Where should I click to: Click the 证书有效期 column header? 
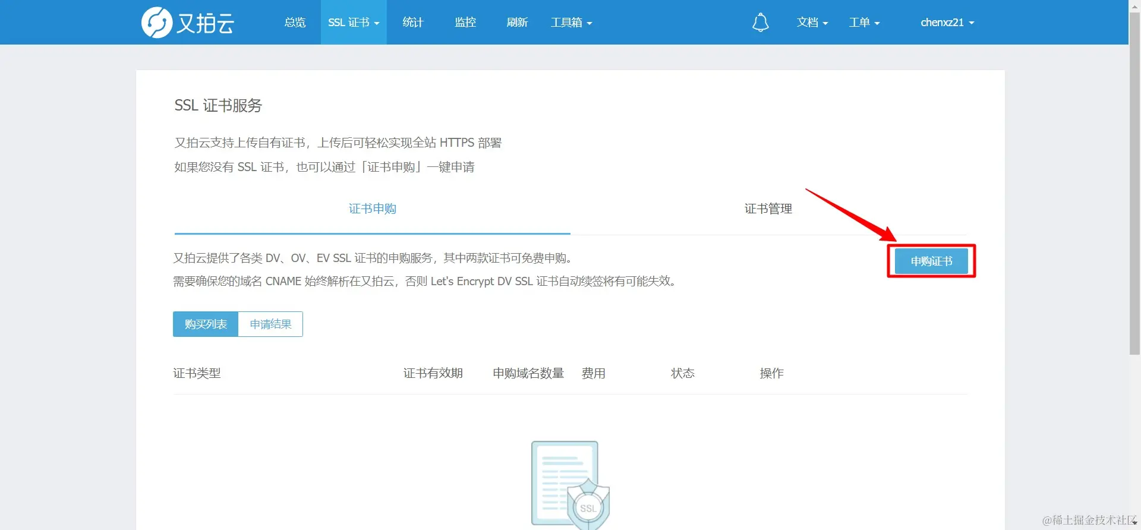[433, 373]
